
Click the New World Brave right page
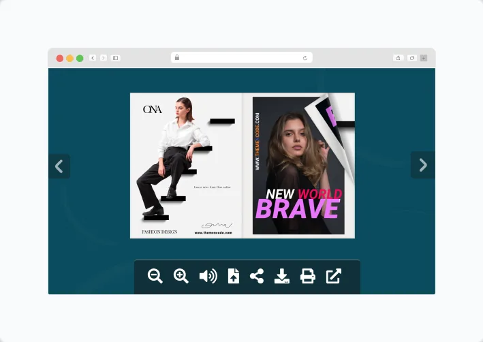tap(298, 166)
